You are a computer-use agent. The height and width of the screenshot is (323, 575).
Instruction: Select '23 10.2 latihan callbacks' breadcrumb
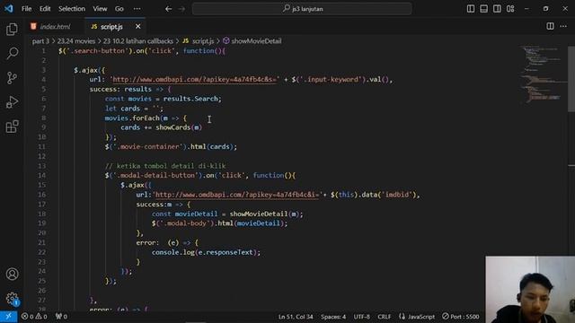[x=137, y=41]
